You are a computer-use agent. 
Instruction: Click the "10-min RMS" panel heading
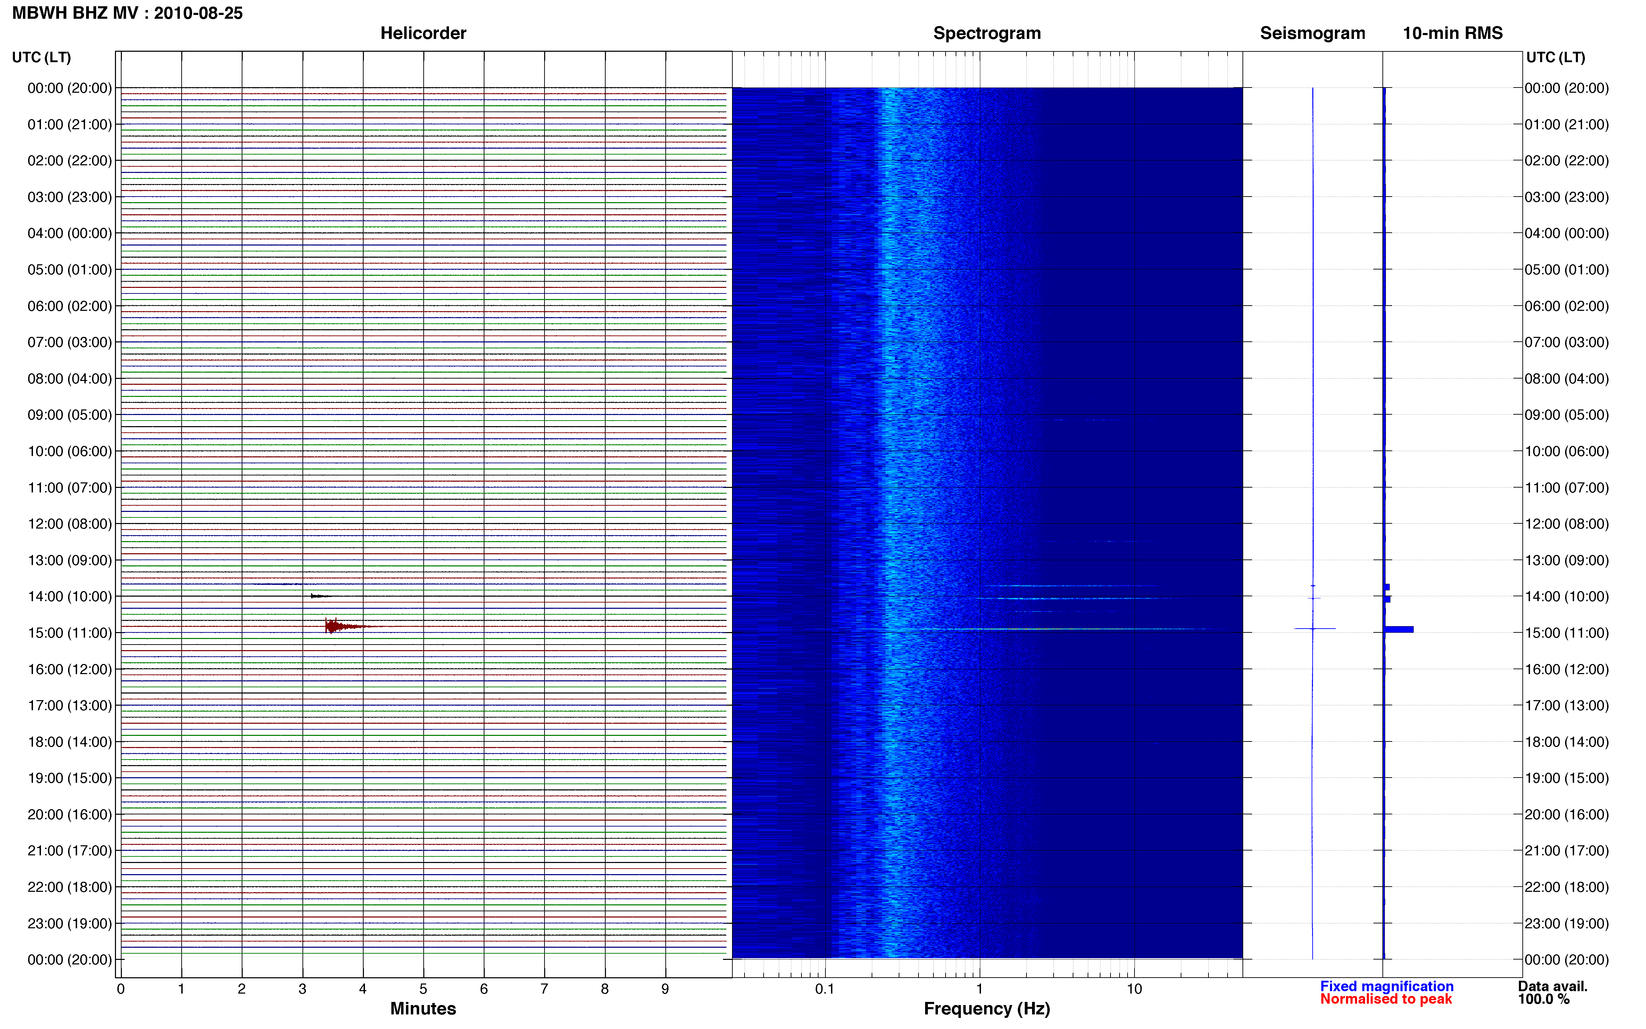(1453, 33)
